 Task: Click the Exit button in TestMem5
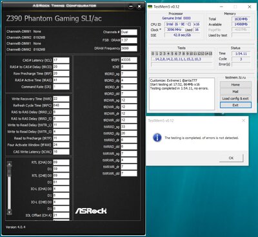235,105
